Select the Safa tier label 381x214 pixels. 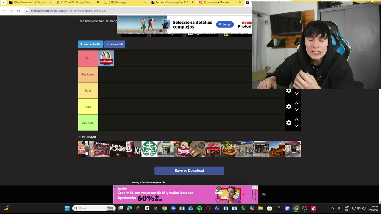pyautogui.click(x=88, y=91)
